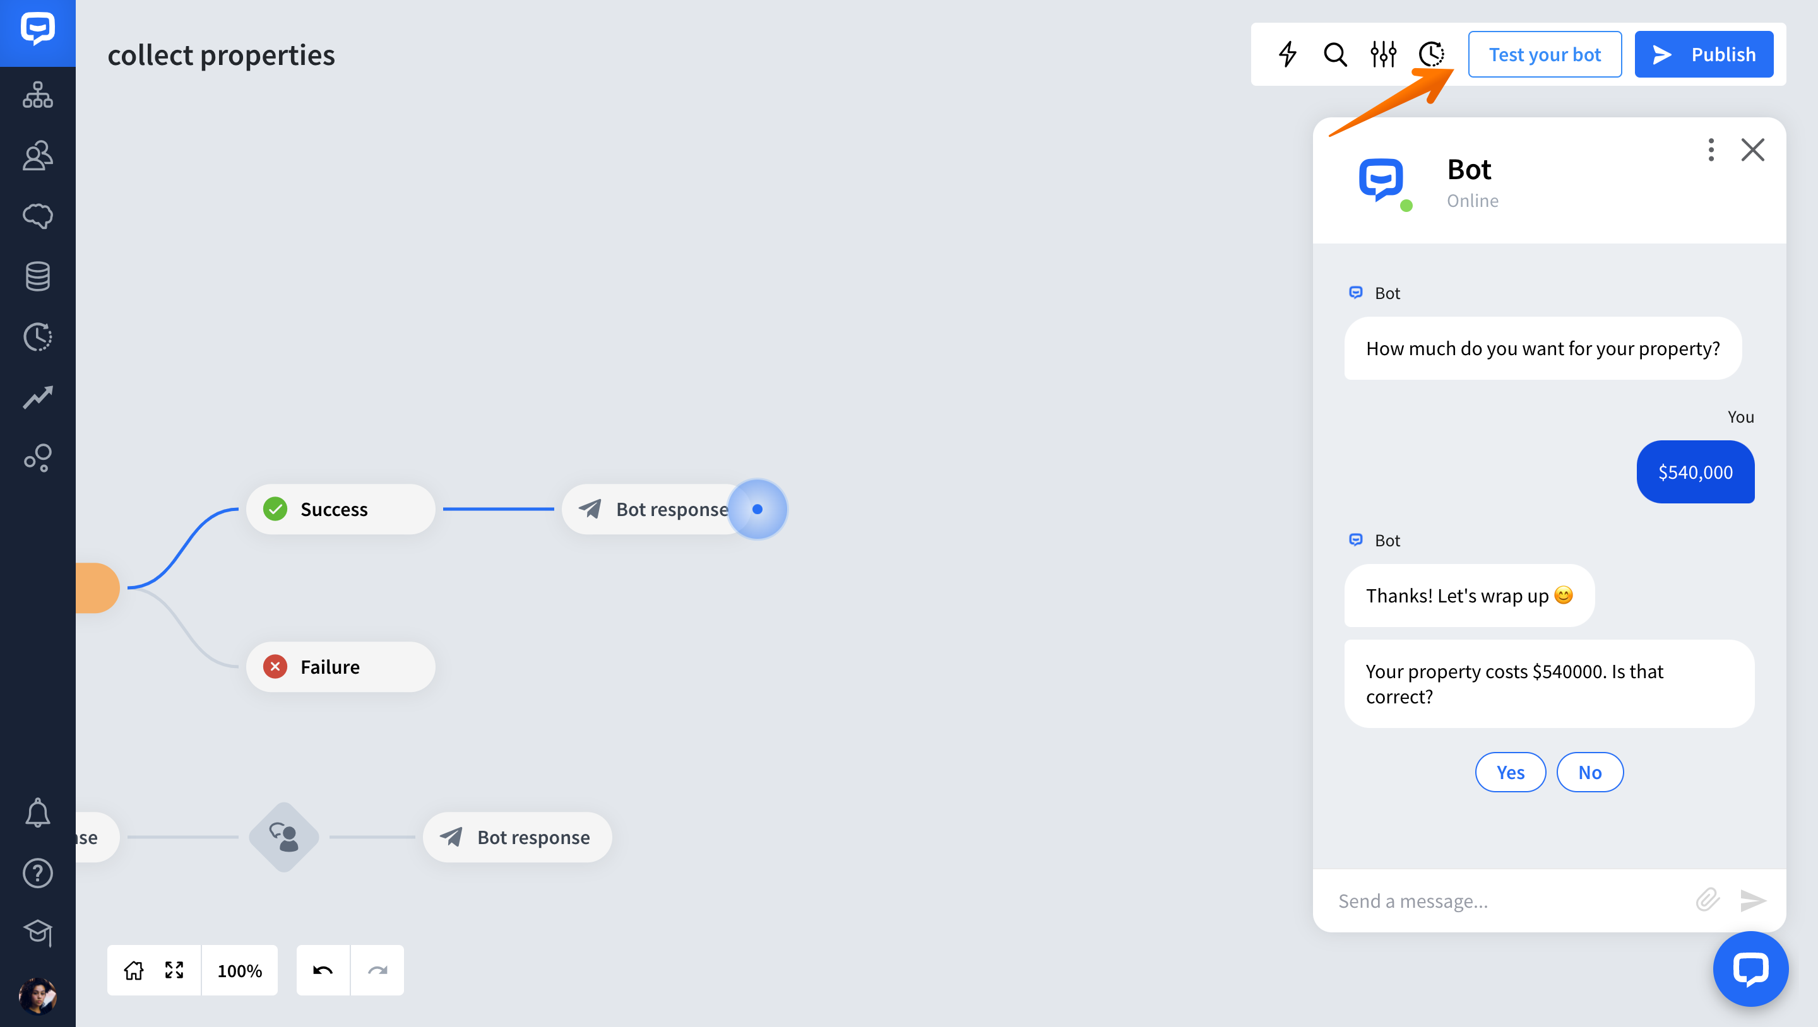
Task: Click the send message arrow icon
Action: (x=1753, y=900)
